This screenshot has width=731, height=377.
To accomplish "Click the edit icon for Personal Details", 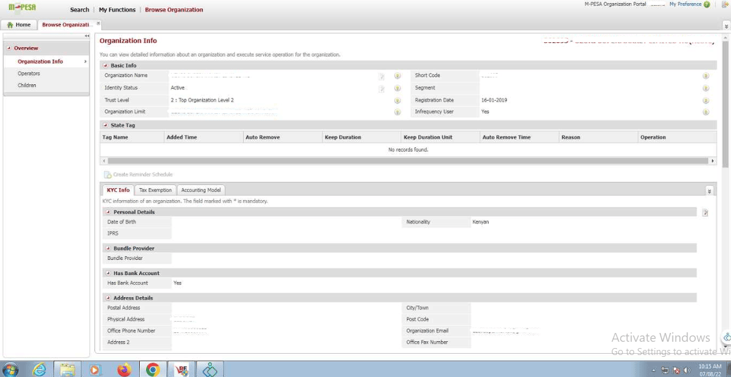I will coord(705,213).
